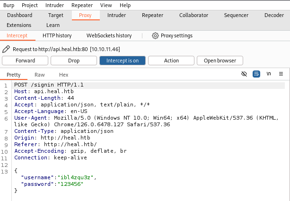Toggle hide non-printable characters eye icon
The image size is (290, 201).
(x=244, y=74)
